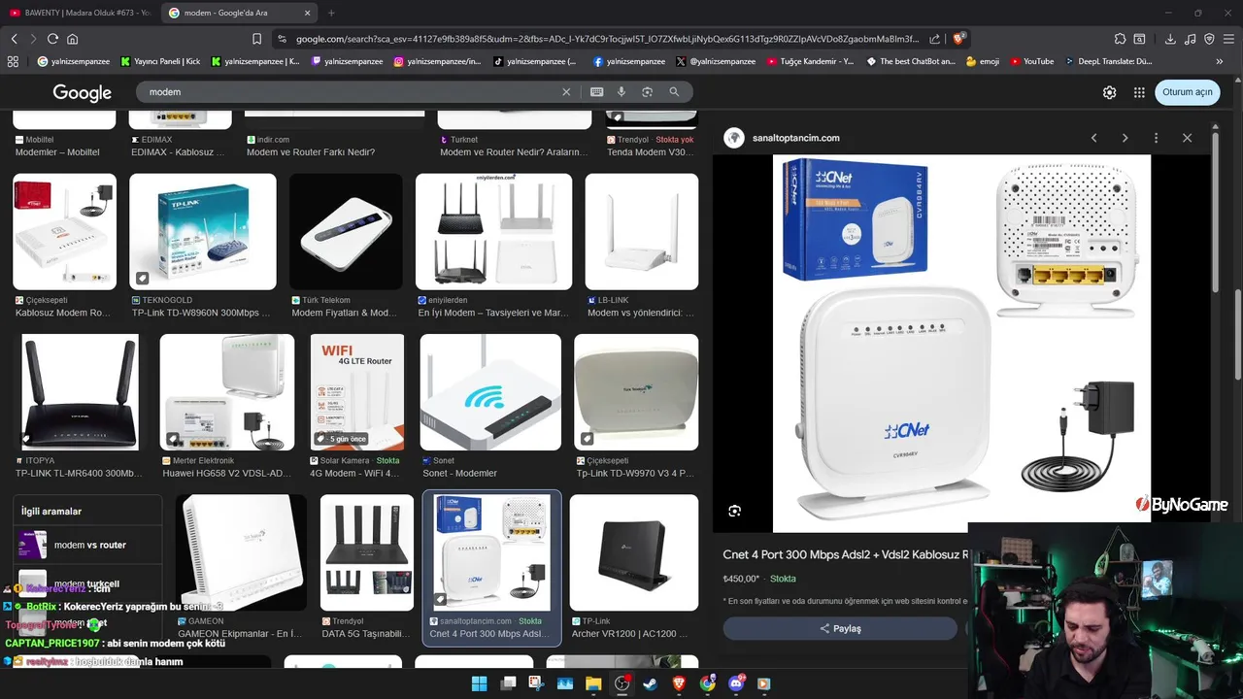
Task: Open 'The best ChatBot' bookmark
Action: (x=910, y=61)
